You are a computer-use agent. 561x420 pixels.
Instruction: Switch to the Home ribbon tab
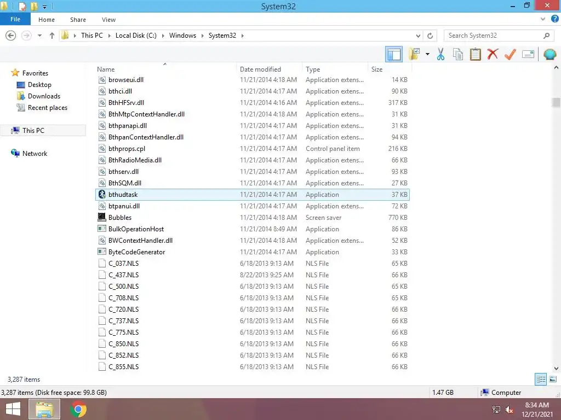point(47,20)
